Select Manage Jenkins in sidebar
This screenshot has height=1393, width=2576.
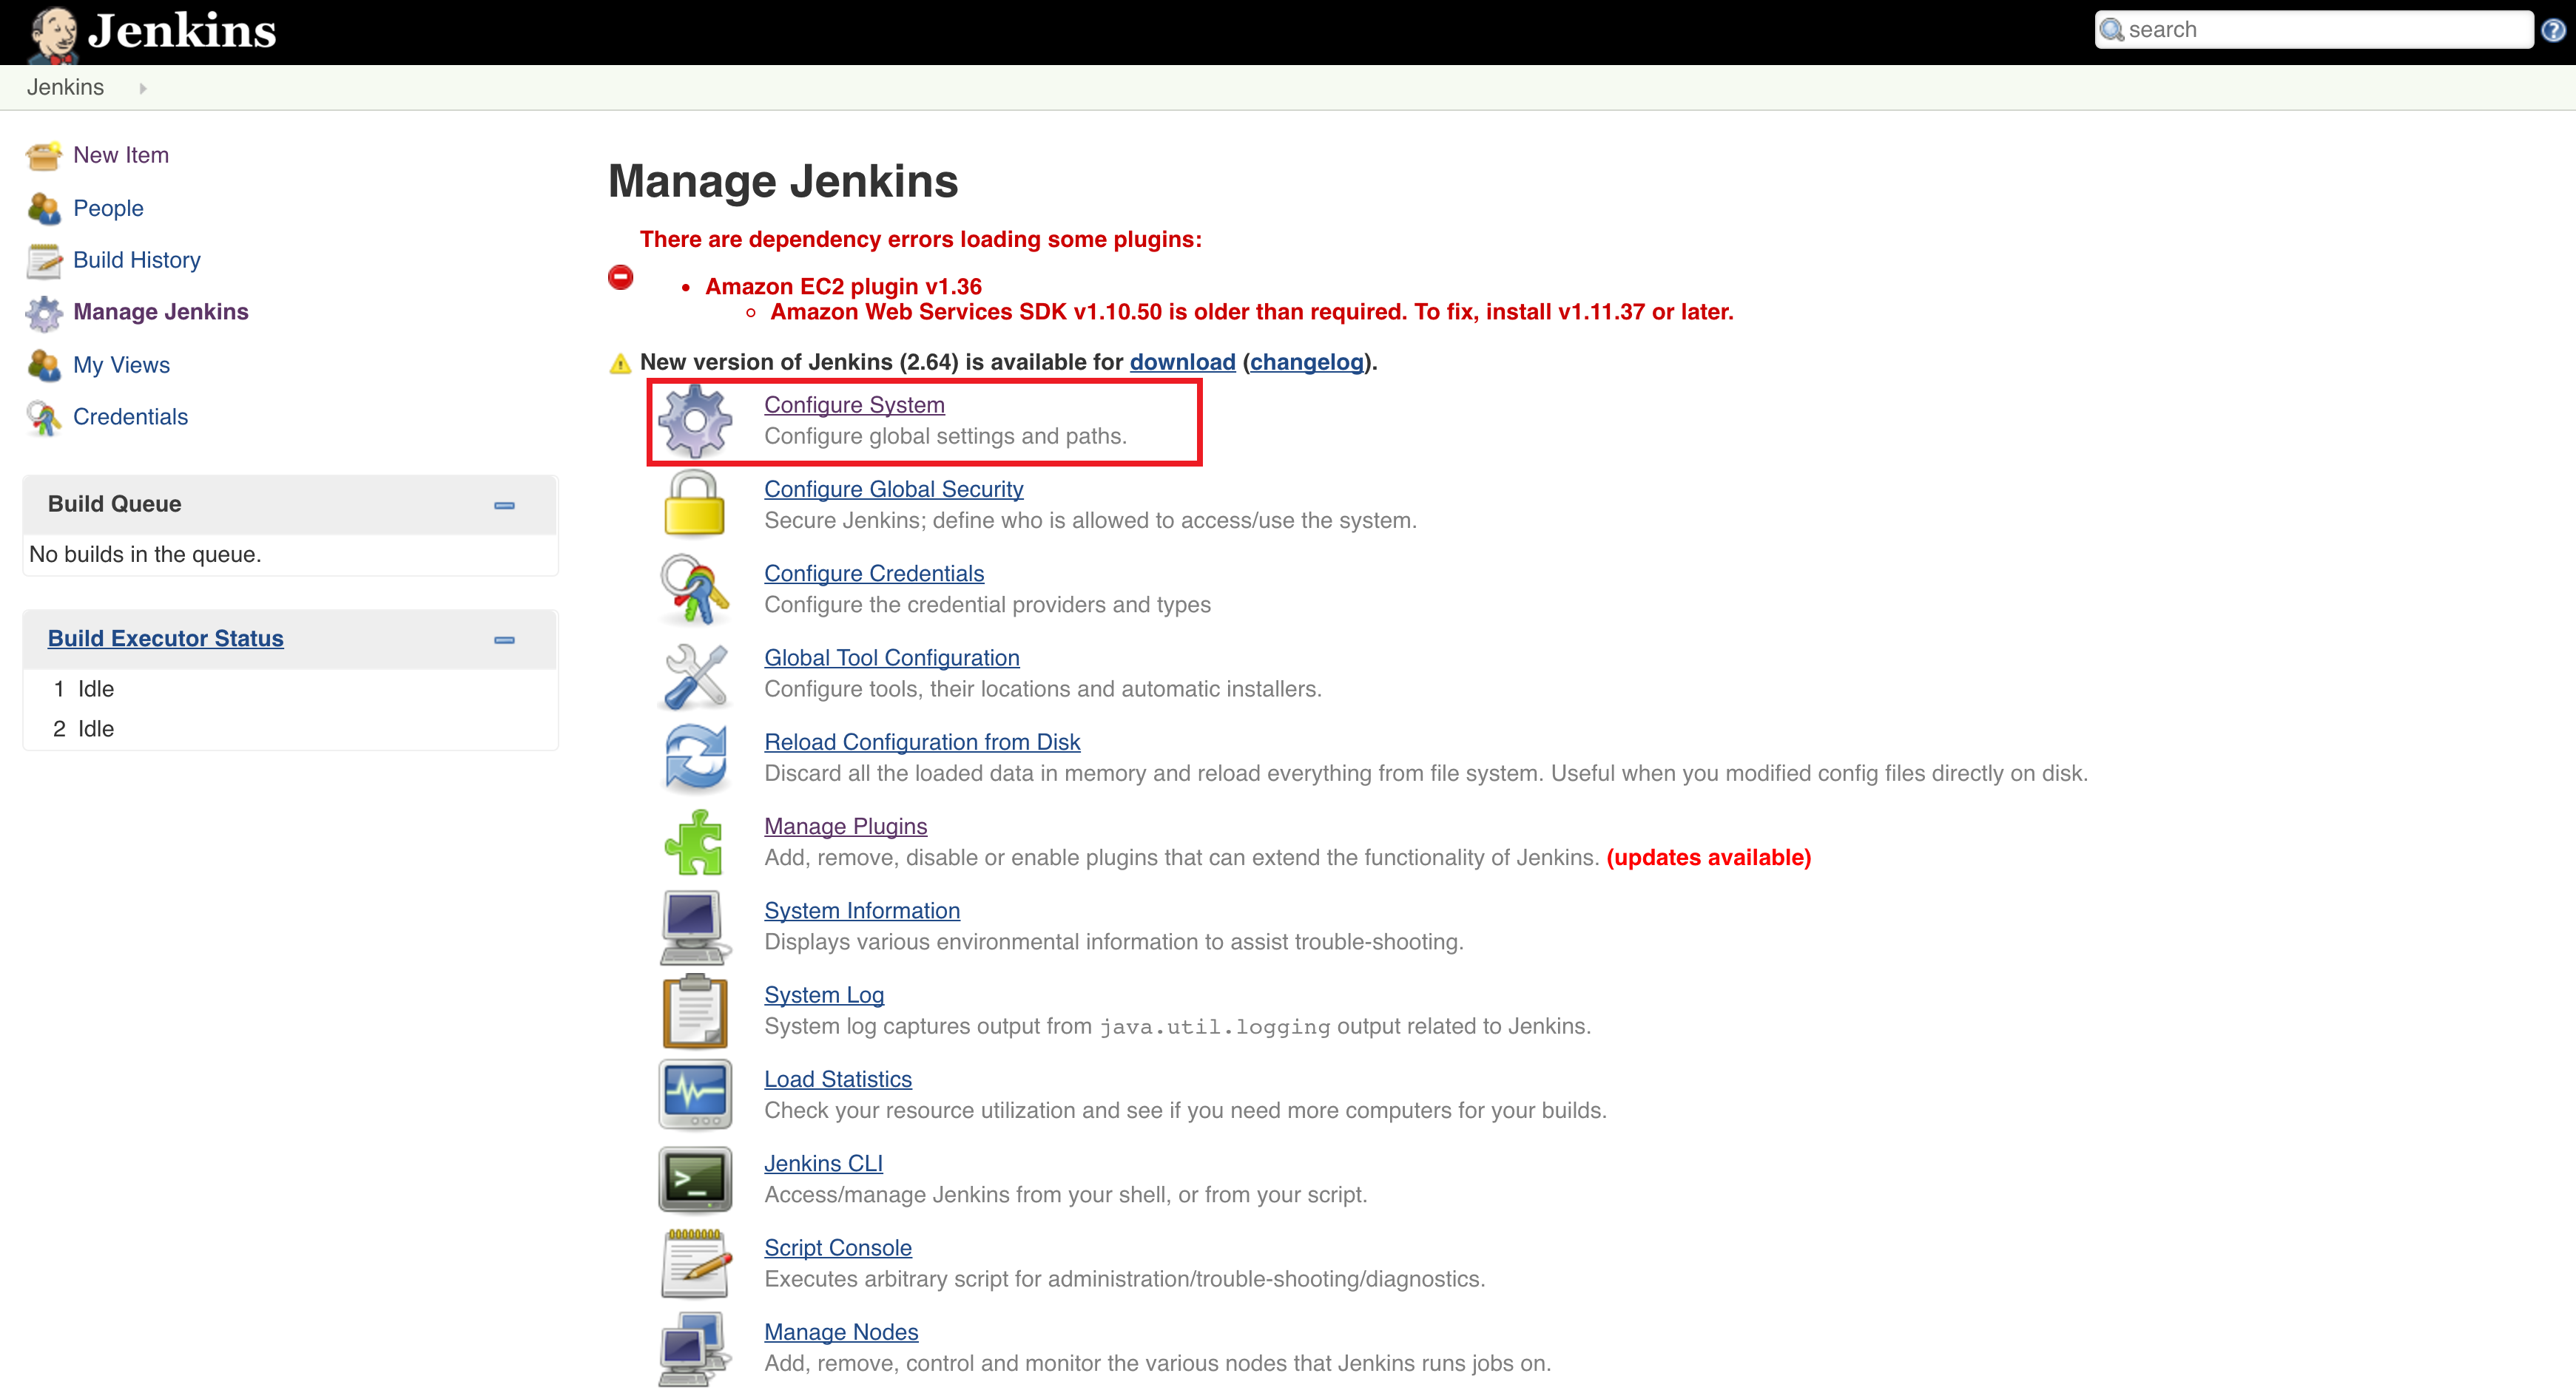161,312
